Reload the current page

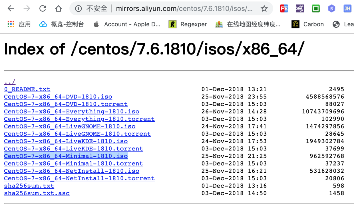pyautogui.click(x=43, y=8)
